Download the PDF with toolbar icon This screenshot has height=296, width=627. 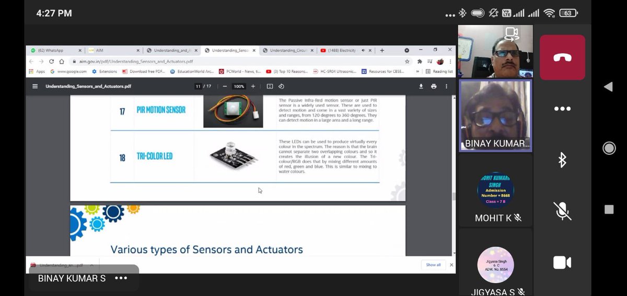(421, 86)
